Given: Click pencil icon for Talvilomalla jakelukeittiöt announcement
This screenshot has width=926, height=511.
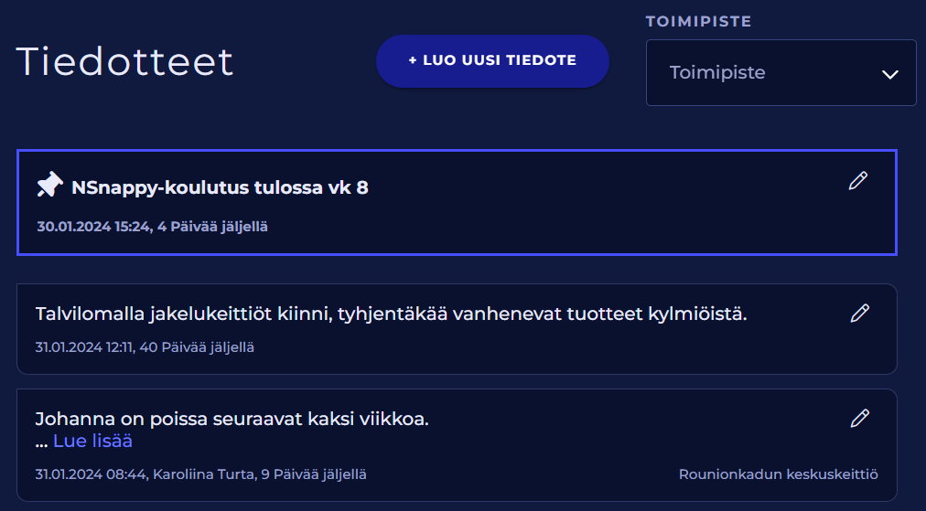Looking at the screenshot, I should tap(859, 314).
